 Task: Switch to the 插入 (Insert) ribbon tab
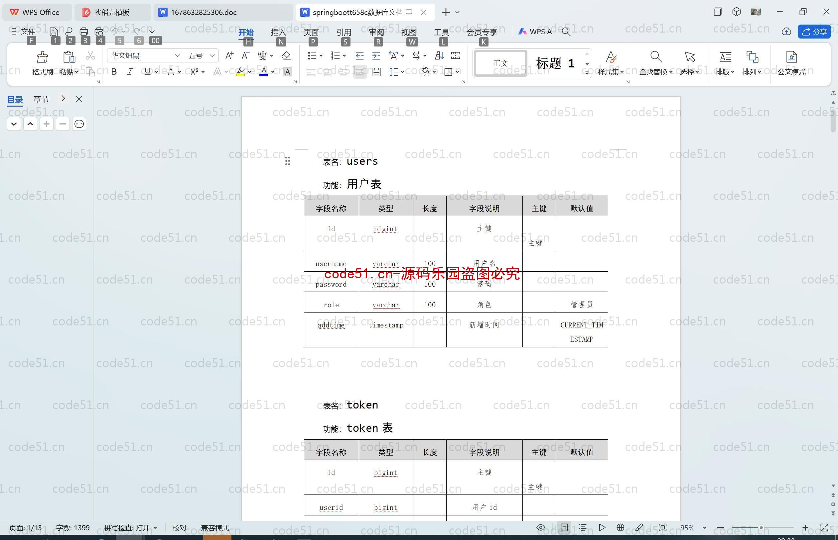(x=278, y=32)
